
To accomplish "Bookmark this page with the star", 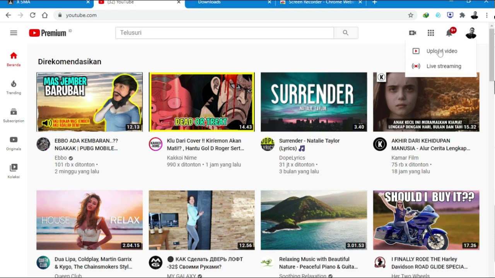I will pyautogui.click(x=411, y=15).
